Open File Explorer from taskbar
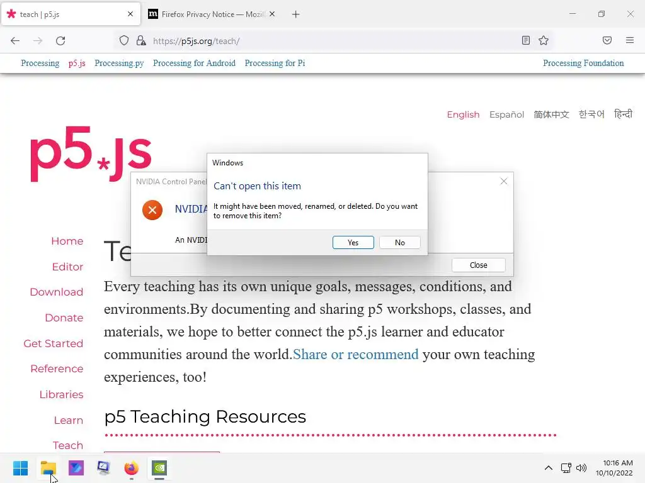Viewport: 645px width, 483px height. click(x=48, y=468)
